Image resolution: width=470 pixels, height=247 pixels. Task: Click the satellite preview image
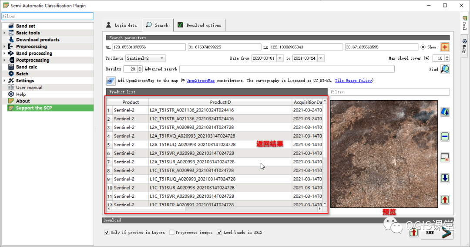(384, 154)
